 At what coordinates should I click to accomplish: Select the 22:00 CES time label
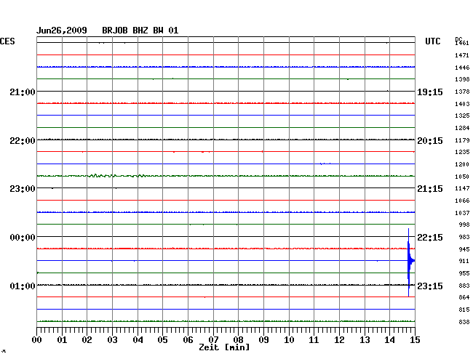[x=23, y=141]
